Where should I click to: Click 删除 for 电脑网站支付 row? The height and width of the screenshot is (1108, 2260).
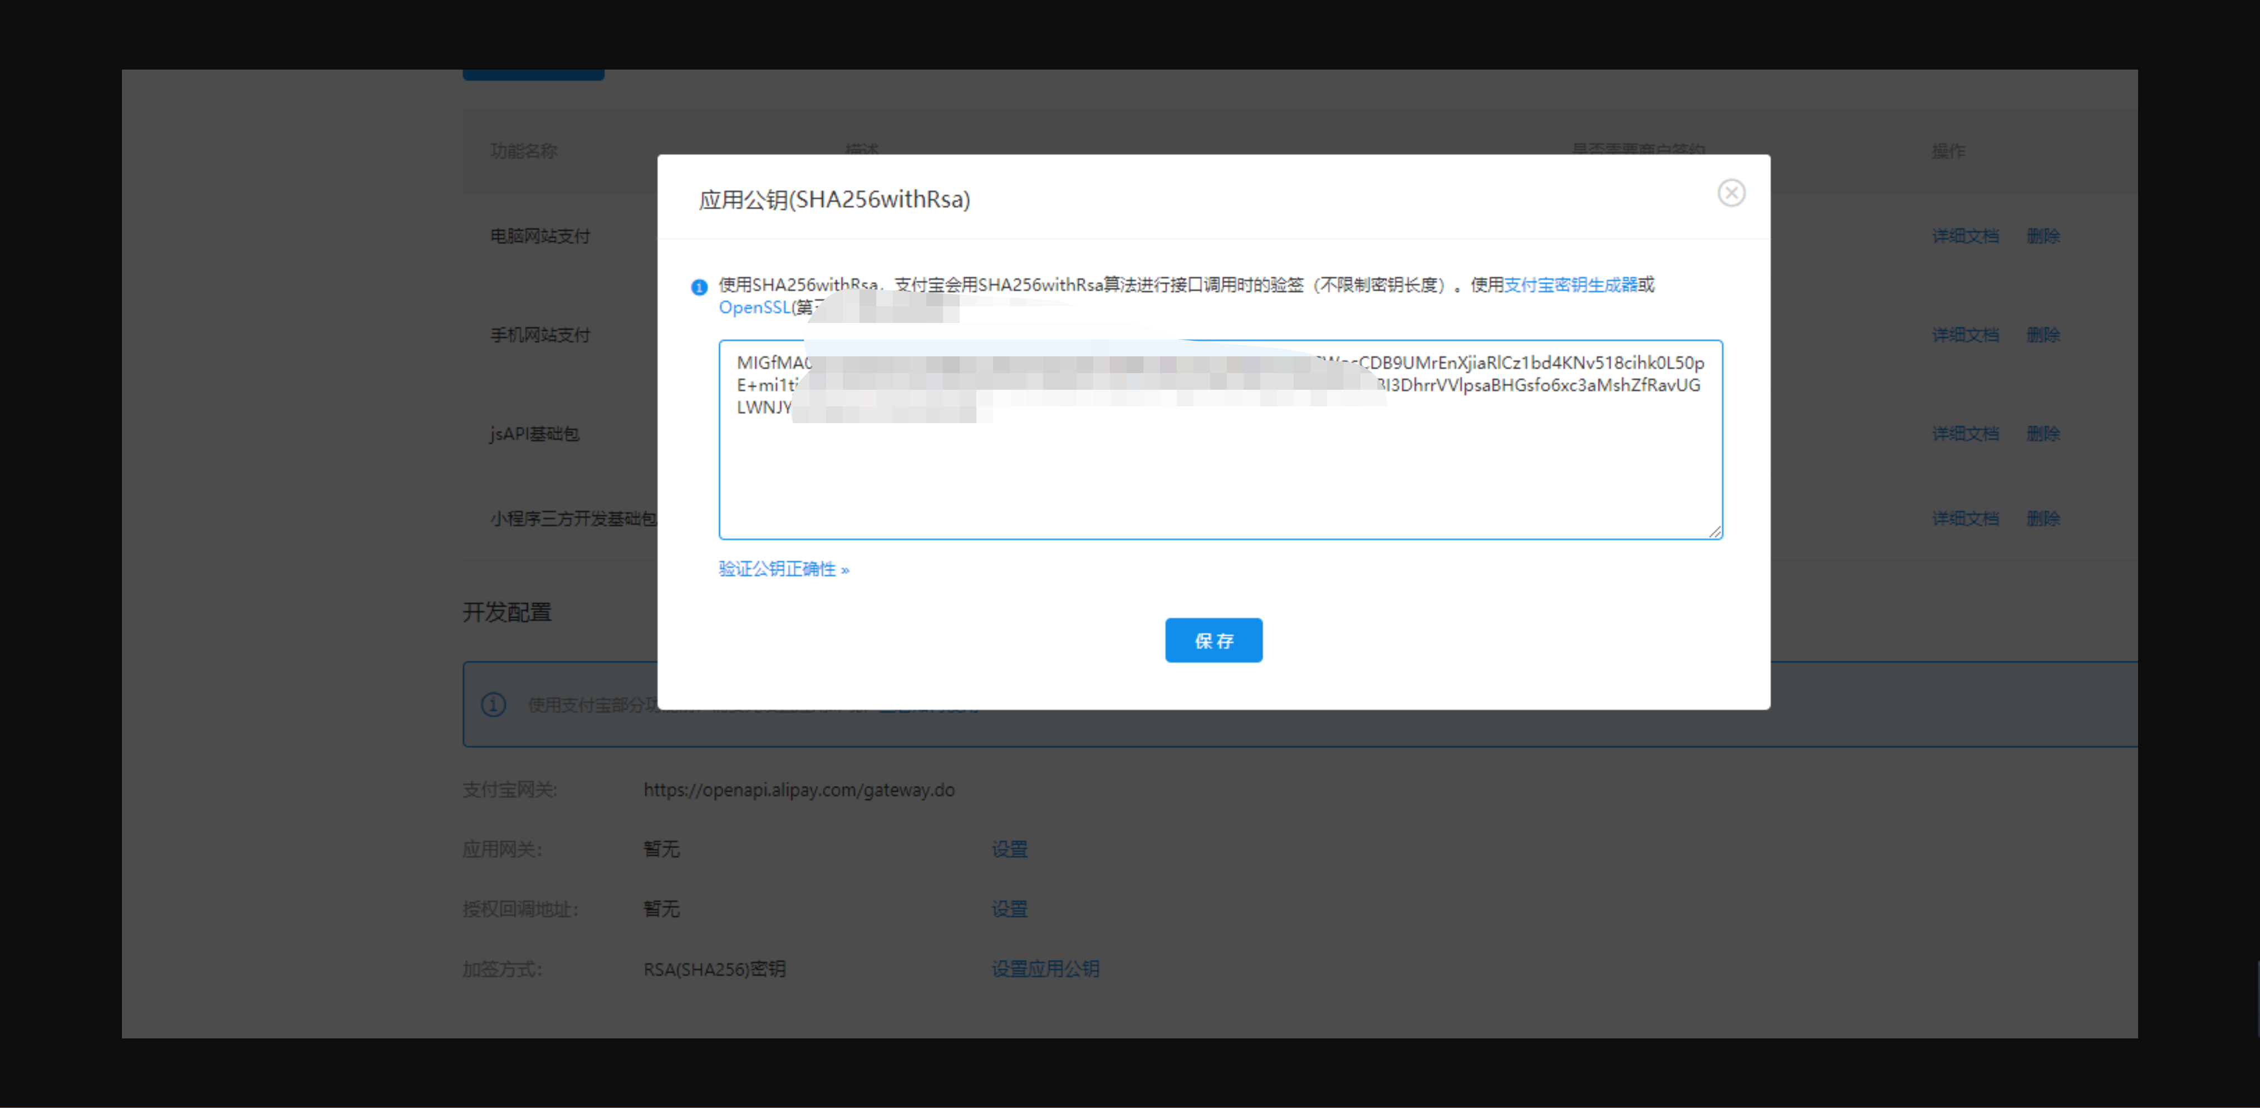coord(2042,236)
